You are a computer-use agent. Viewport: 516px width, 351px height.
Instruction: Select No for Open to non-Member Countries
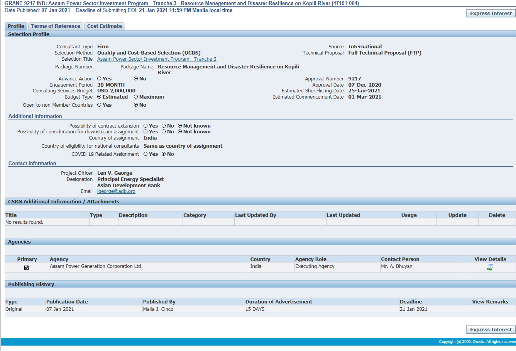[x=136, y=105]
